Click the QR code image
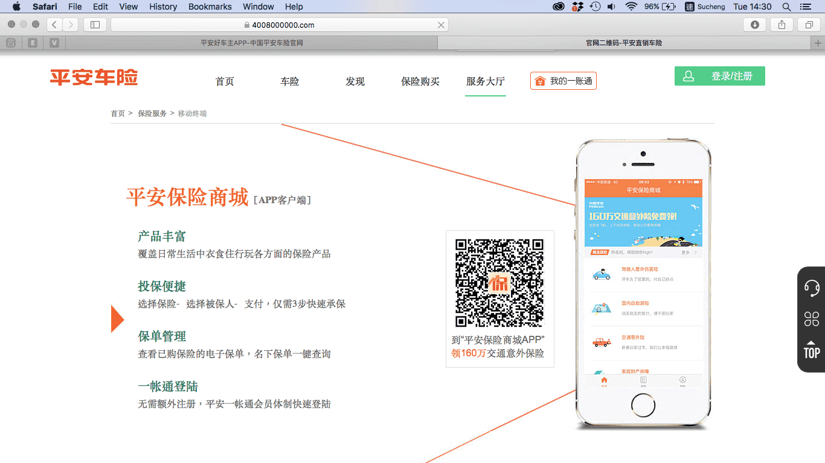Viewport: 825px width, 463px height. [499, 283]
